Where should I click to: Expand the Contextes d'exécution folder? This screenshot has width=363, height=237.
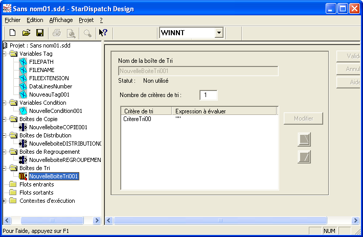pos(5,201)
